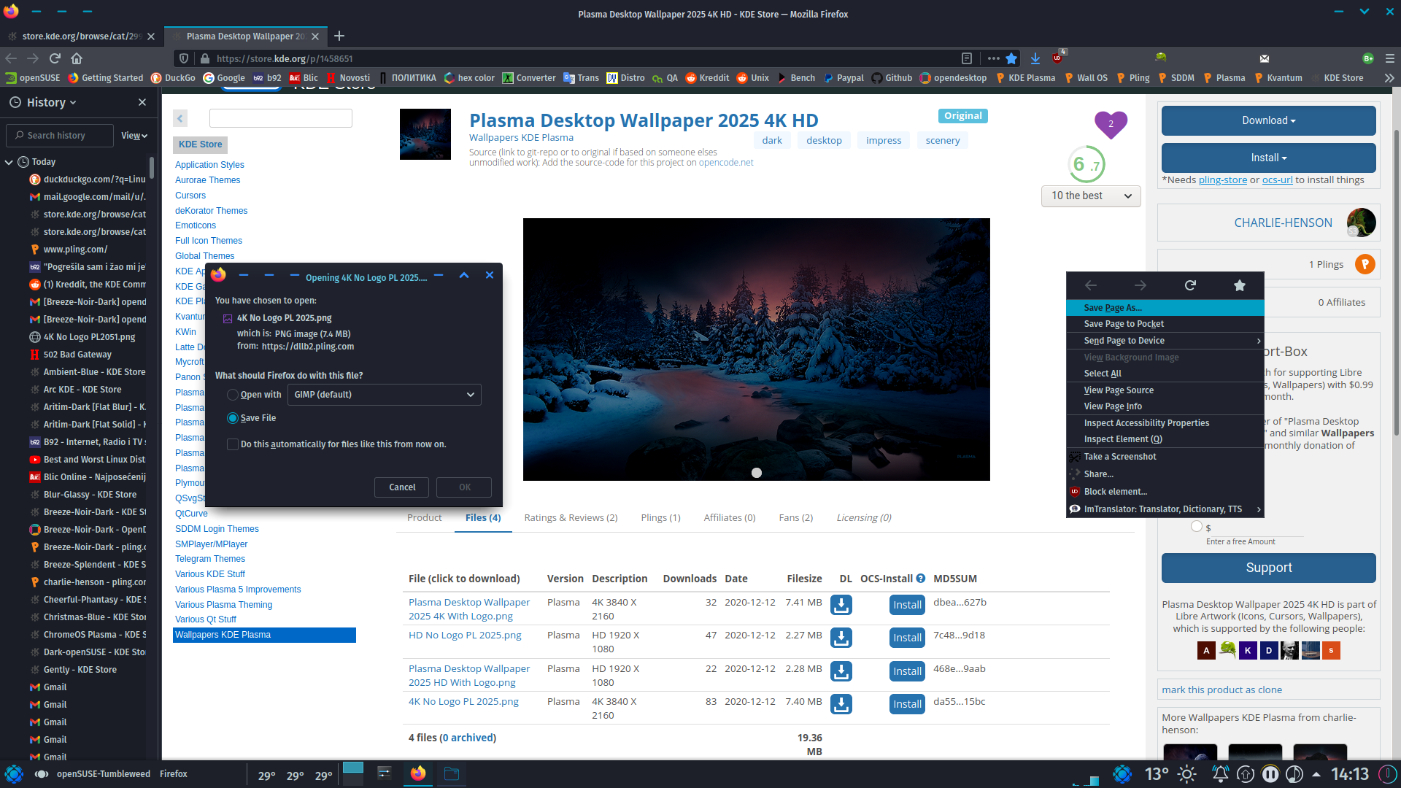Select the Open with radio button
Screen dimensions: 1401x788
(x=233, y=395)
